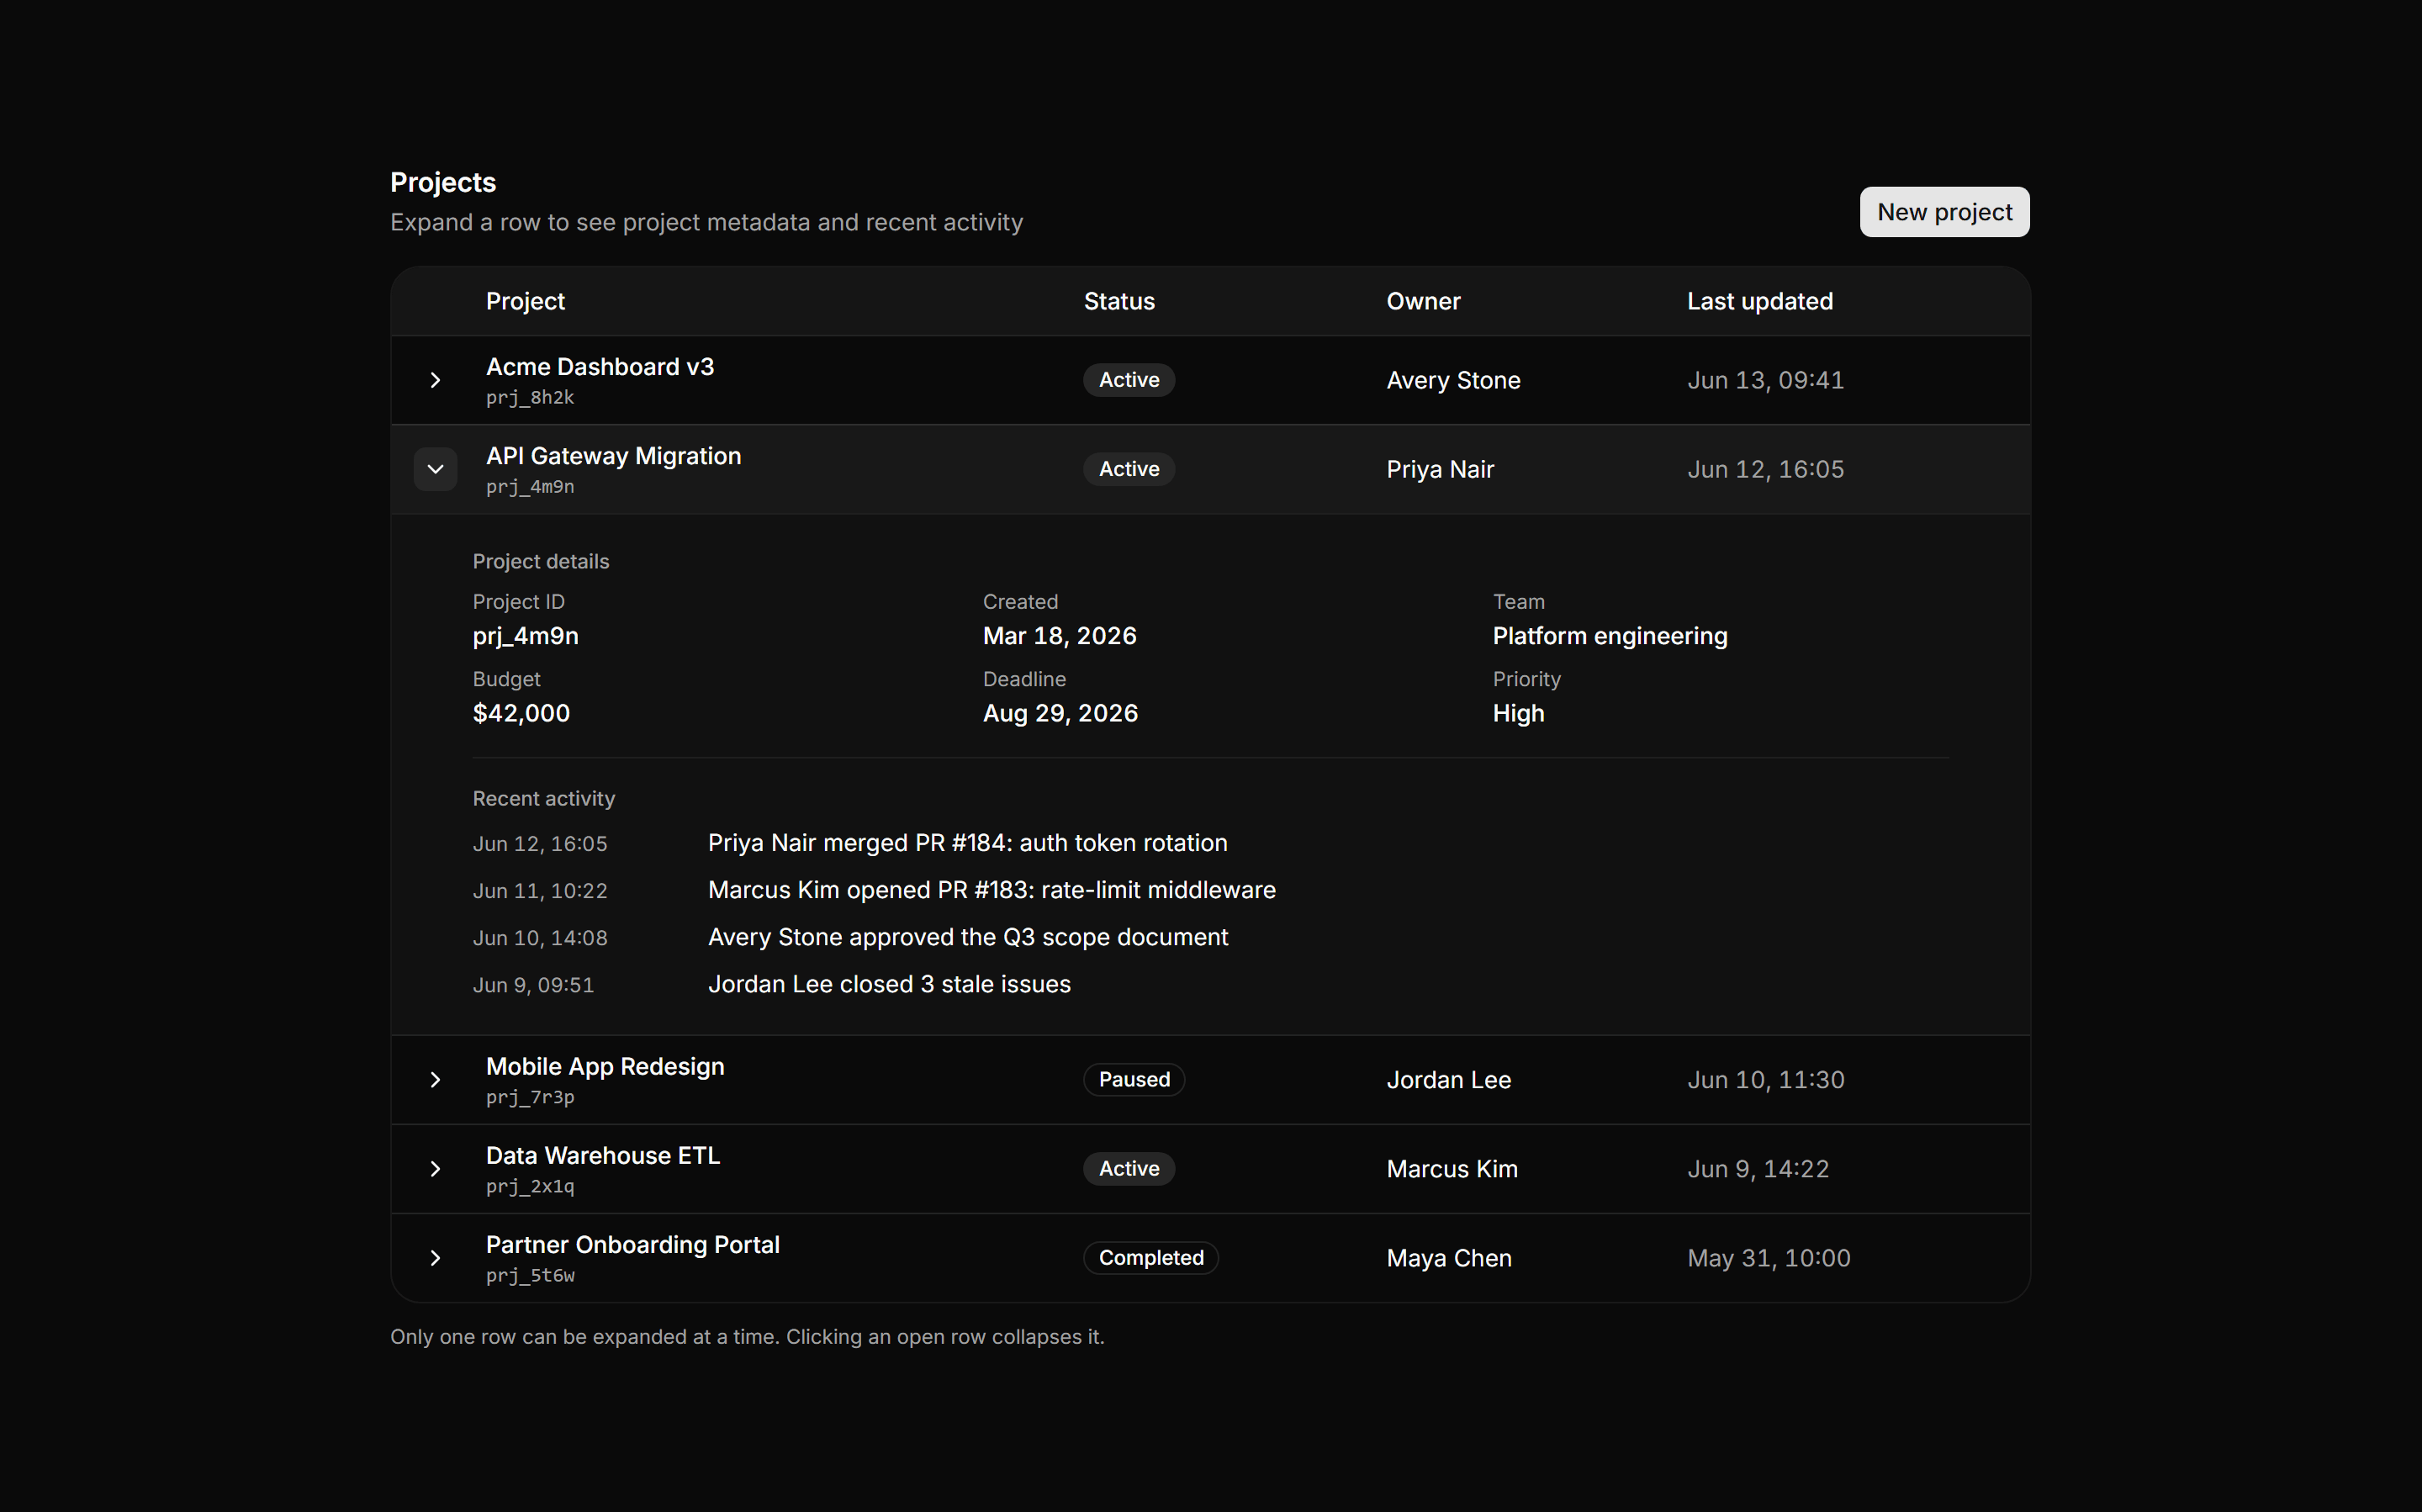Click the merged PR #184 activity entry
This screenshot has height=1512, width=2422.
(967, 843)
